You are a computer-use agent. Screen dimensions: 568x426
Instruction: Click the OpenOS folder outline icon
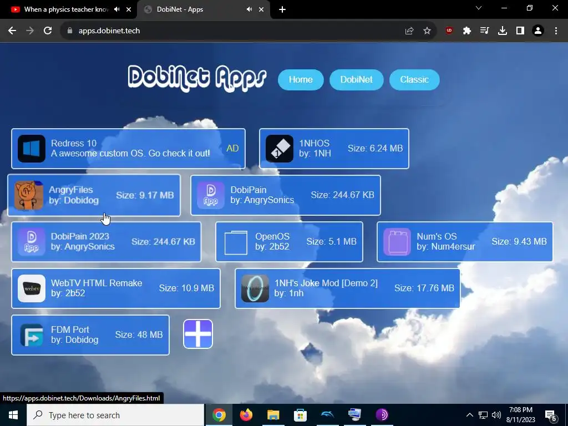click(x=236, y=243)
